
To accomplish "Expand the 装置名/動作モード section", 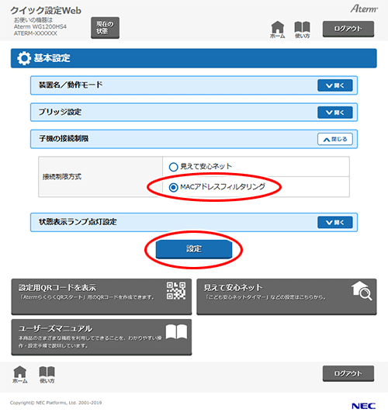I will point(335,85).
